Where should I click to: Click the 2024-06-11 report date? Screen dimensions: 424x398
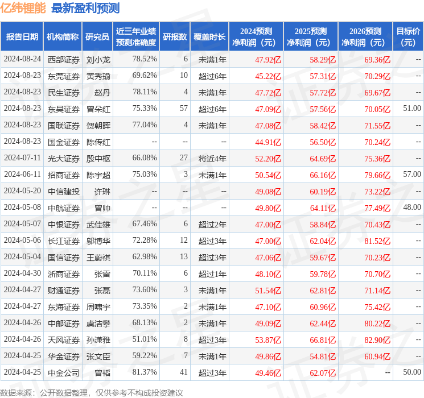tap(22, 174)
